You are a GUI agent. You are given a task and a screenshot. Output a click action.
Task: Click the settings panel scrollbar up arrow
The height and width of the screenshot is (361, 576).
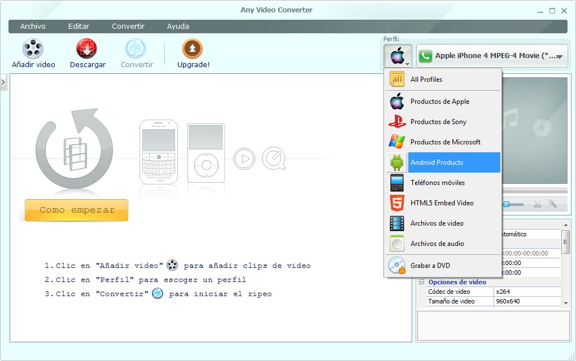tap(566, 225)
